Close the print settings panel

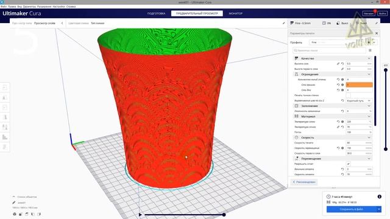377,33
